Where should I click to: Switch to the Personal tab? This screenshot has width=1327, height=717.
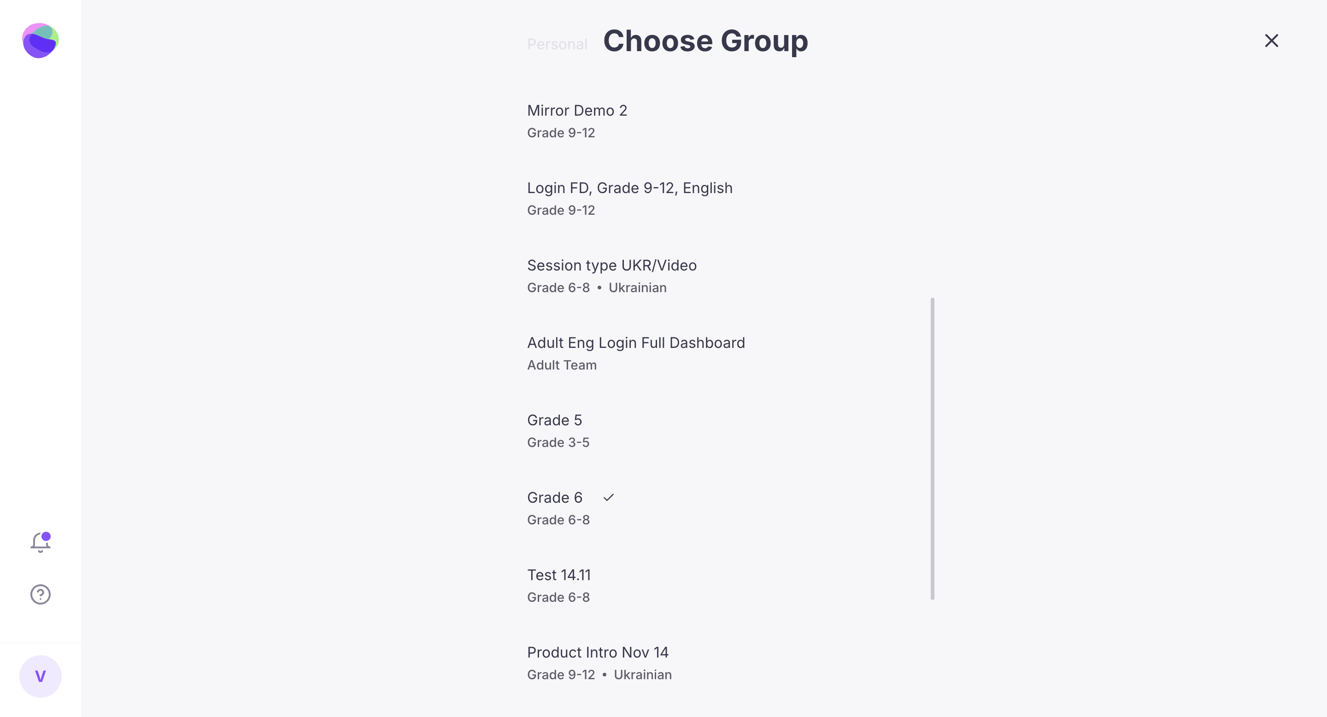pos(557,44)
